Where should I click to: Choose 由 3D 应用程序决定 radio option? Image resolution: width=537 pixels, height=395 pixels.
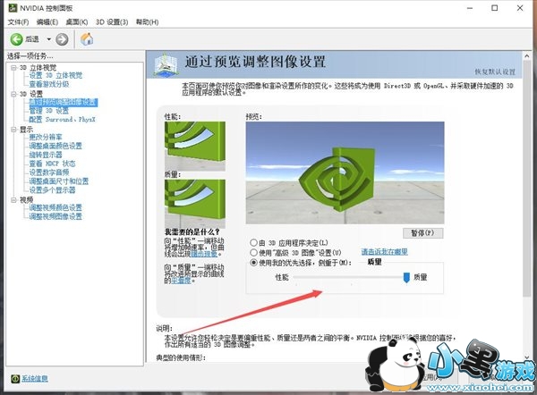[253, 243]
